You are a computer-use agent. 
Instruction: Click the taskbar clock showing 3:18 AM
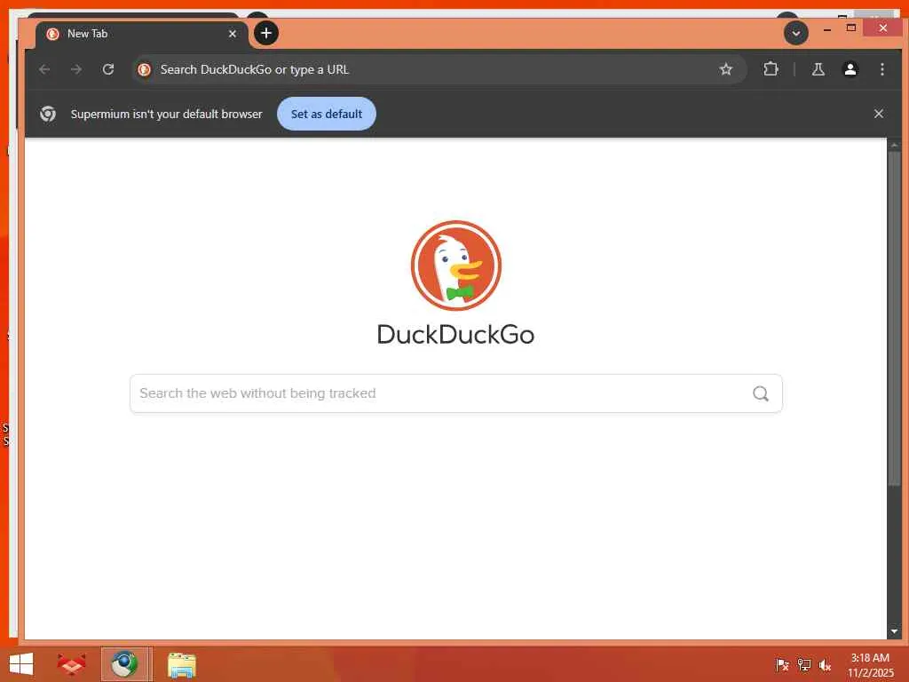870,665
